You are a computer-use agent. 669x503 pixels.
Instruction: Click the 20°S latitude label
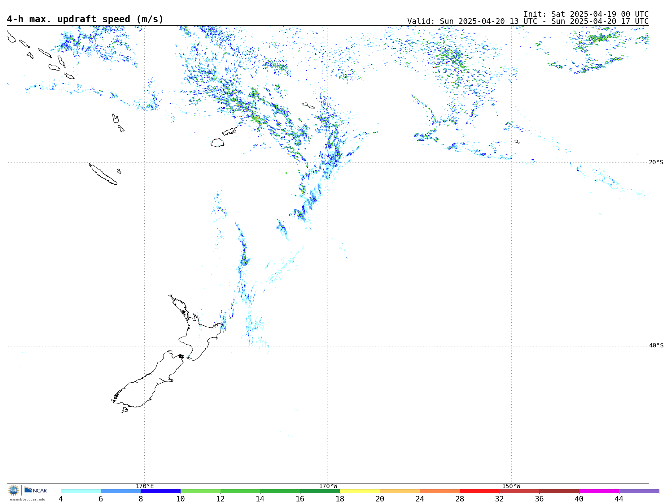[656, 162]
